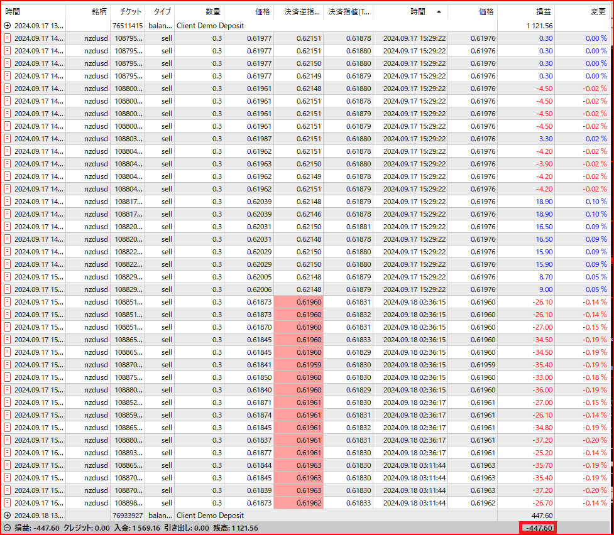This screenshot has height=535, width=614.
Task: Sort by the 決済指値(T column header
Action: [x=348, y=12]
